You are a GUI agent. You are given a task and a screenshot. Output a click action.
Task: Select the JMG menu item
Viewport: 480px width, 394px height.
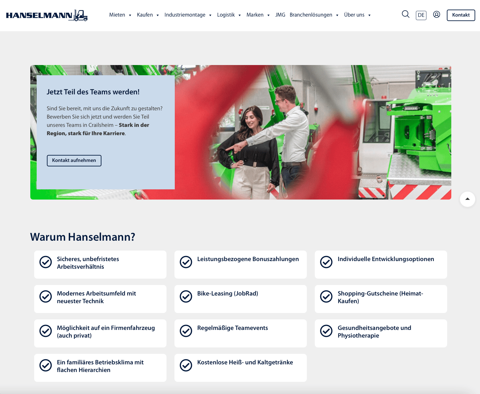click(x=280, y=15)
